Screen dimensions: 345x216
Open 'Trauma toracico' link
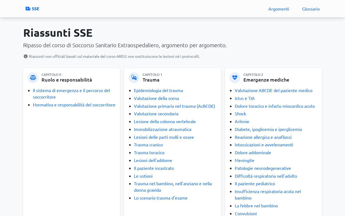(149, 153)
